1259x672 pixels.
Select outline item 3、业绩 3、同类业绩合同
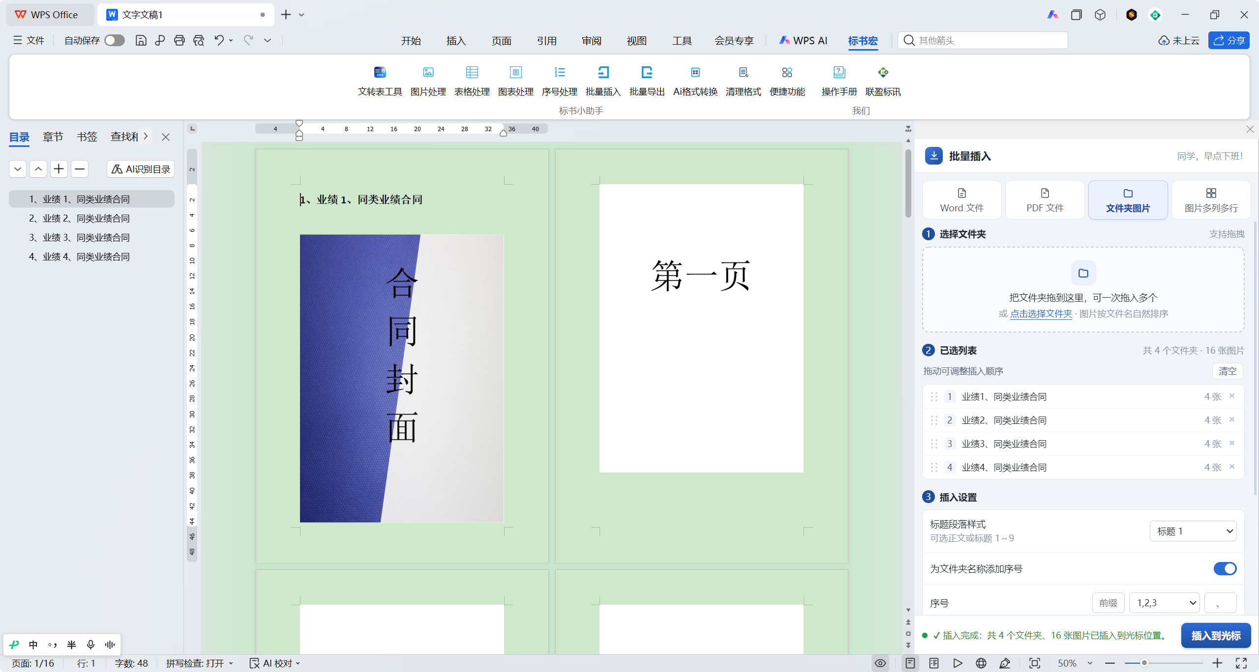pos(91,237)
